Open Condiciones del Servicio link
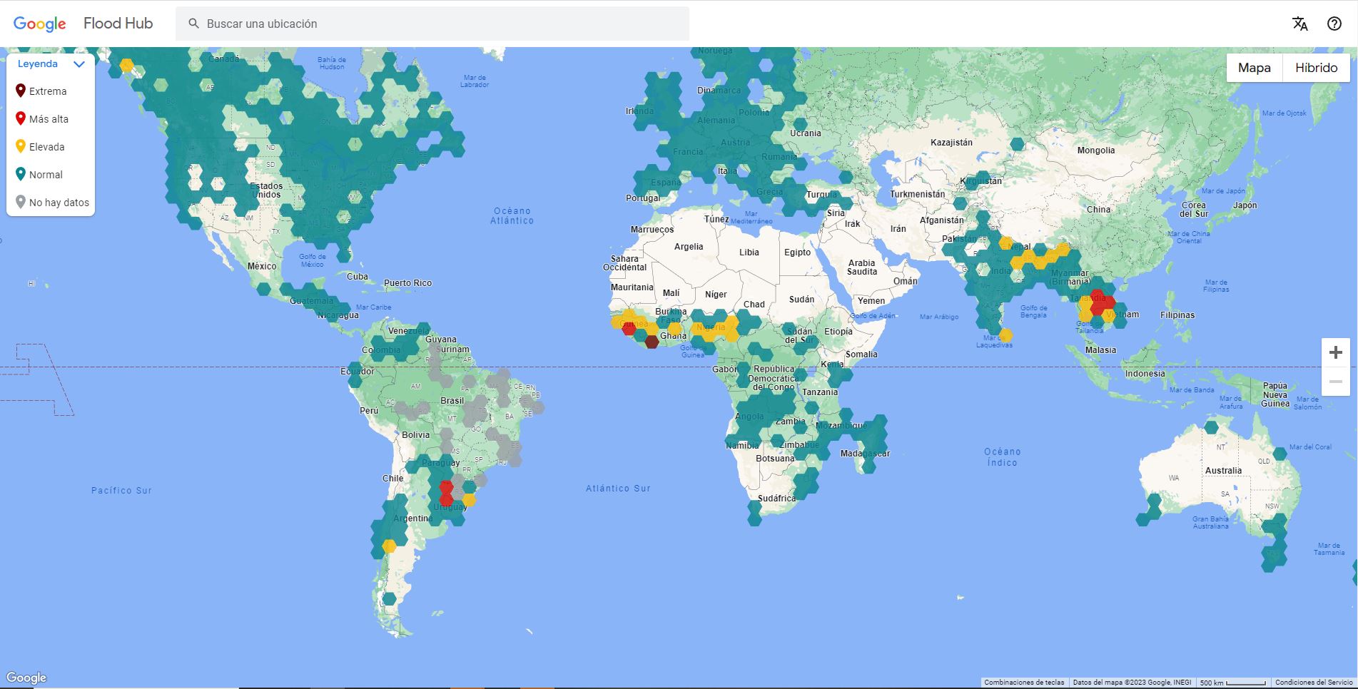Screen dimensions: 1358x689 click(x=1314, y=683)
